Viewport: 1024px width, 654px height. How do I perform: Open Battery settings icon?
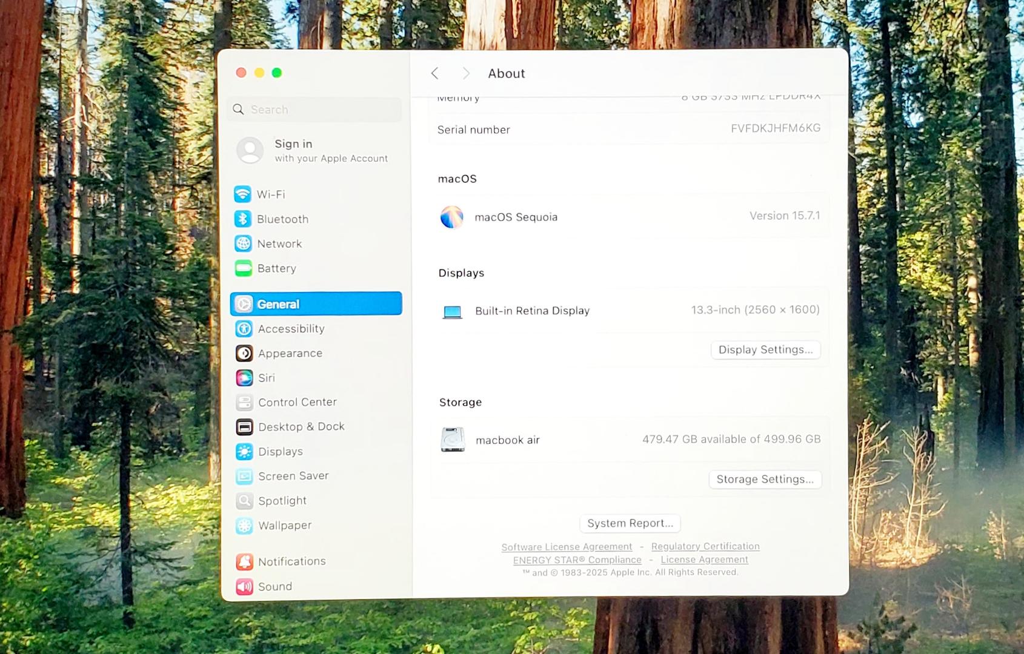244,268
